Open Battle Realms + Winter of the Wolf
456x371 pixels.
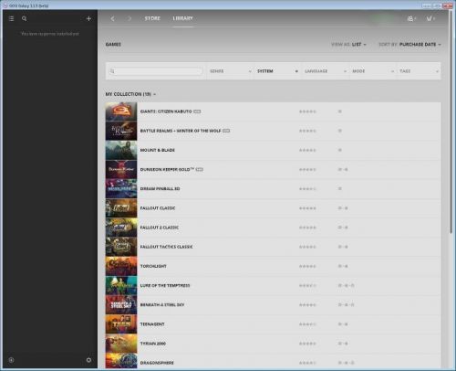(x=181, y=131)
